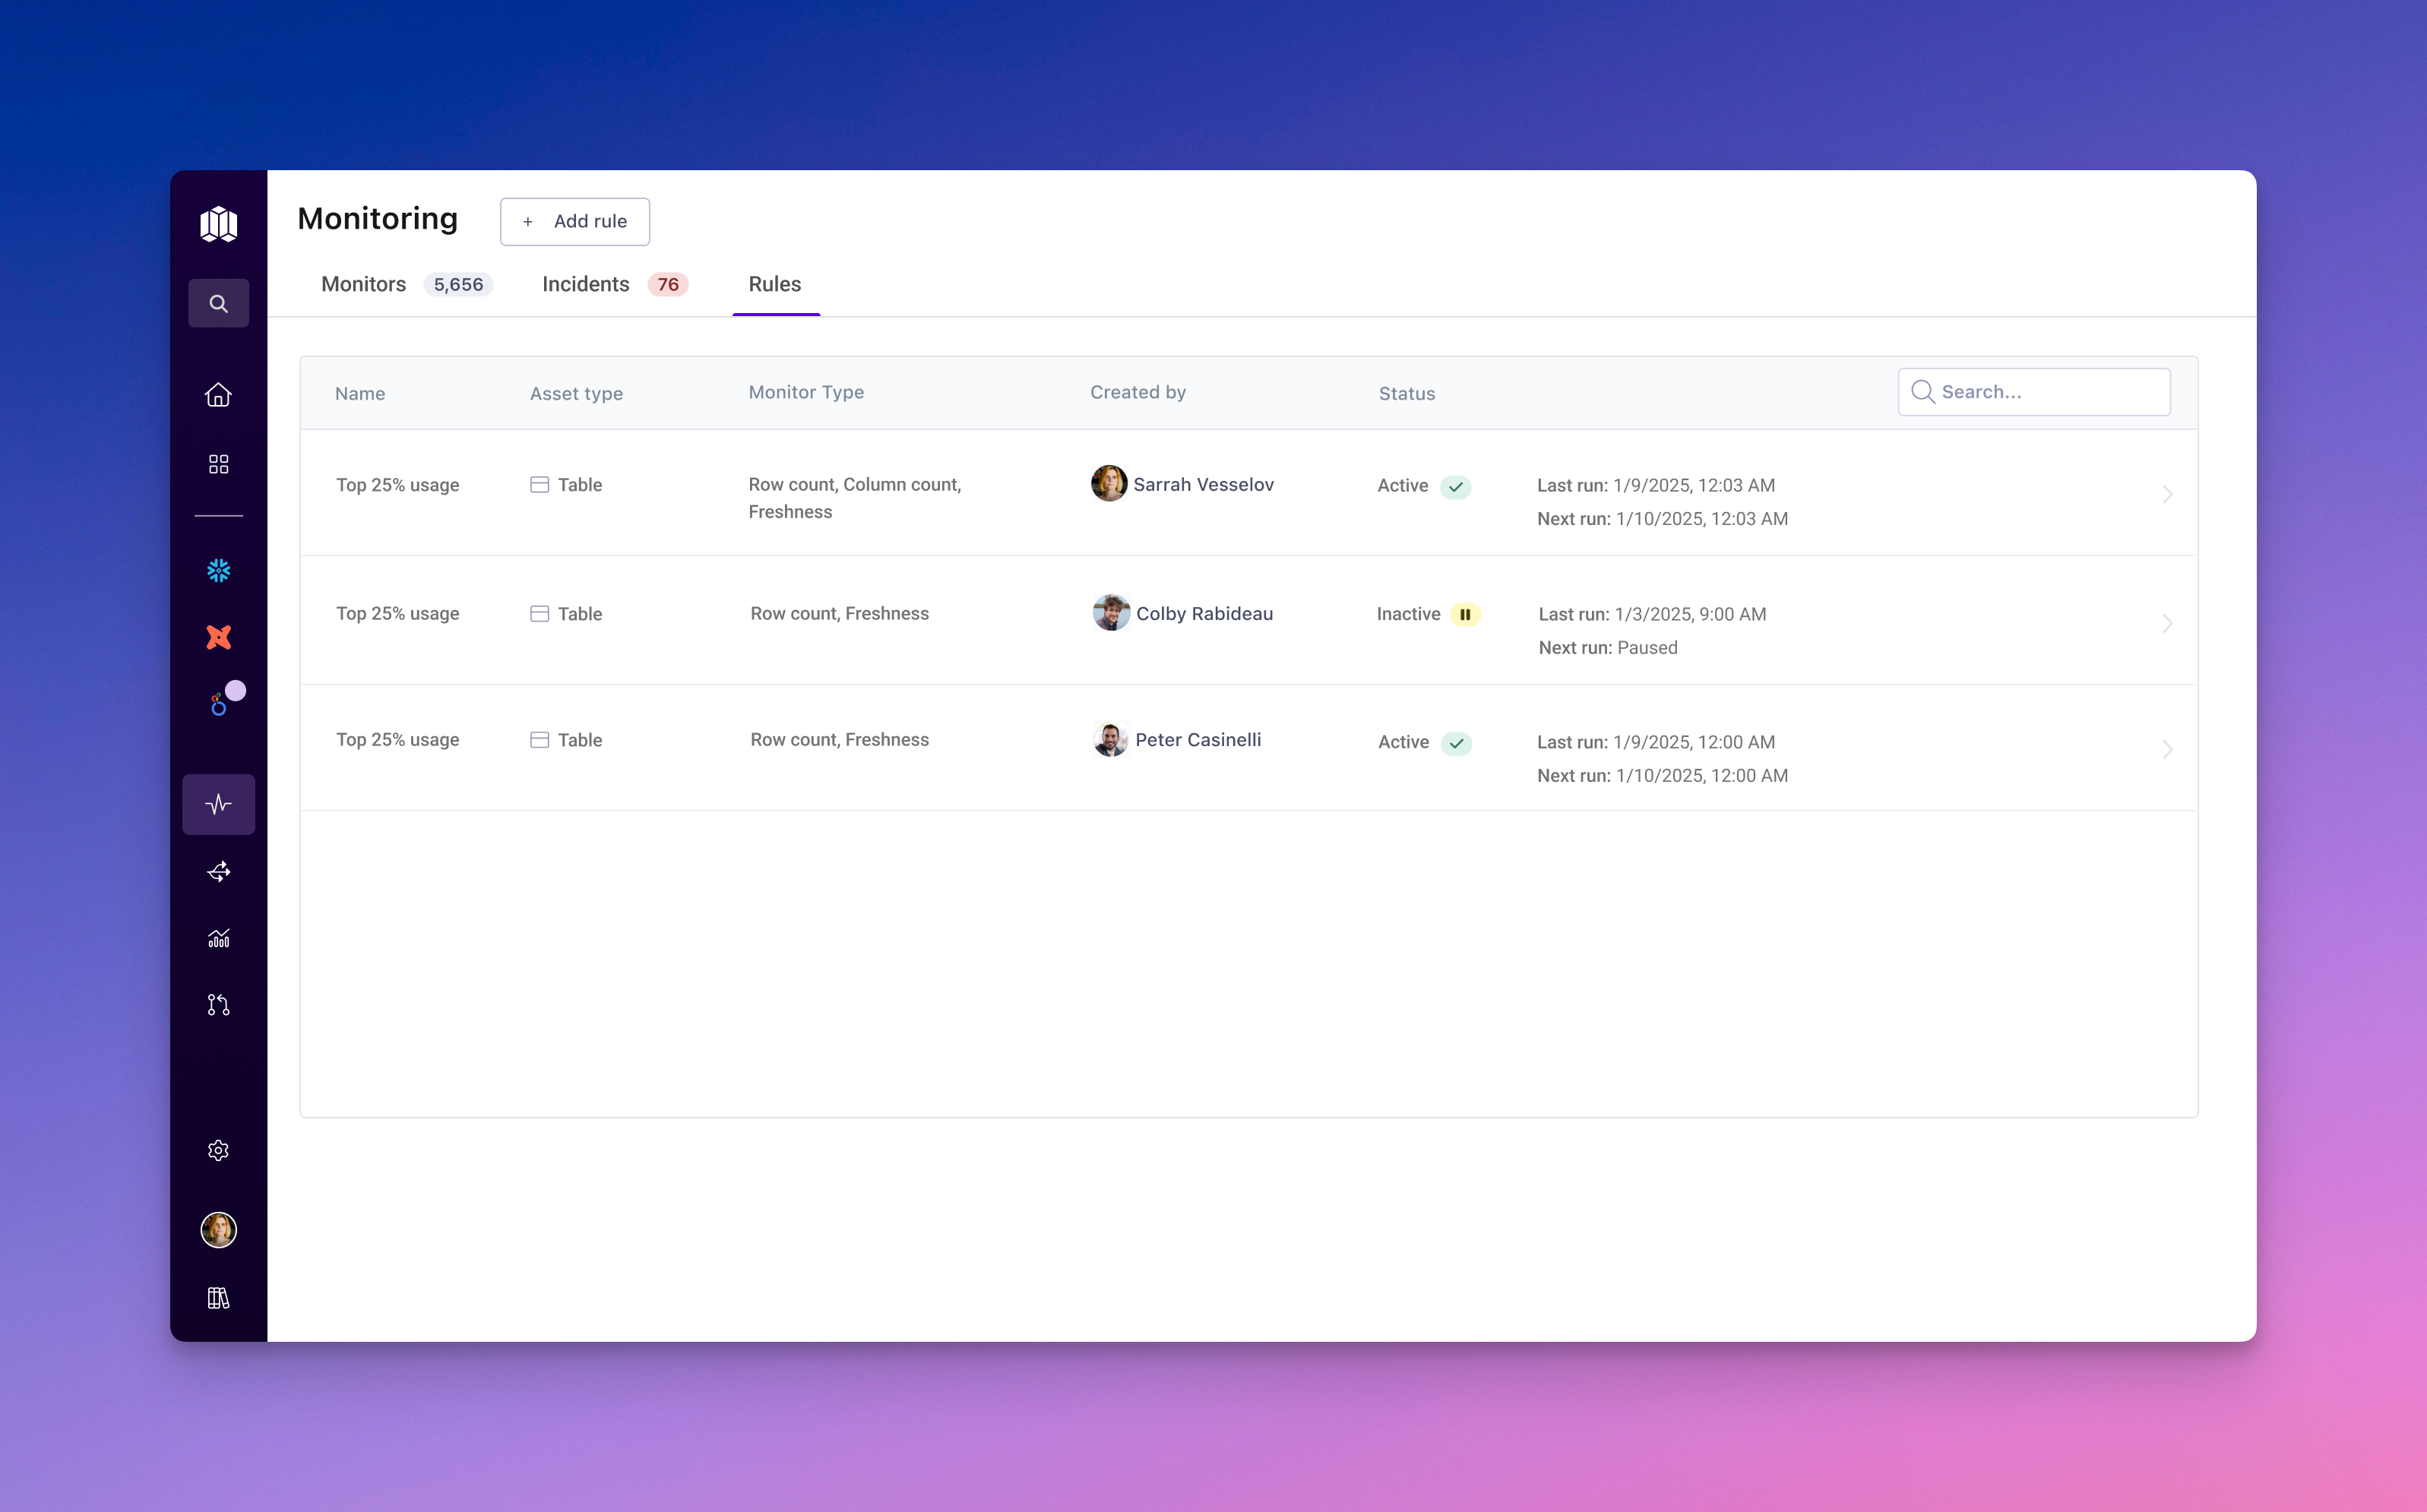Screen dimensions: 2427x1512
Task: Open the dashboard grid icon in the sidebar
Action: coord(218,464)
